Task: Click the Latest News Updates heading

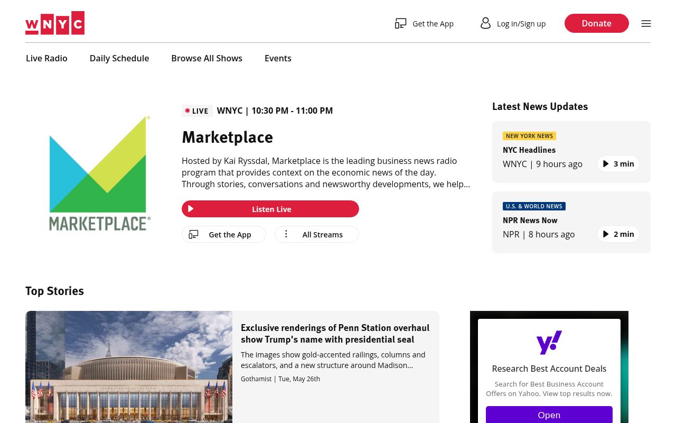Action: 540,106
